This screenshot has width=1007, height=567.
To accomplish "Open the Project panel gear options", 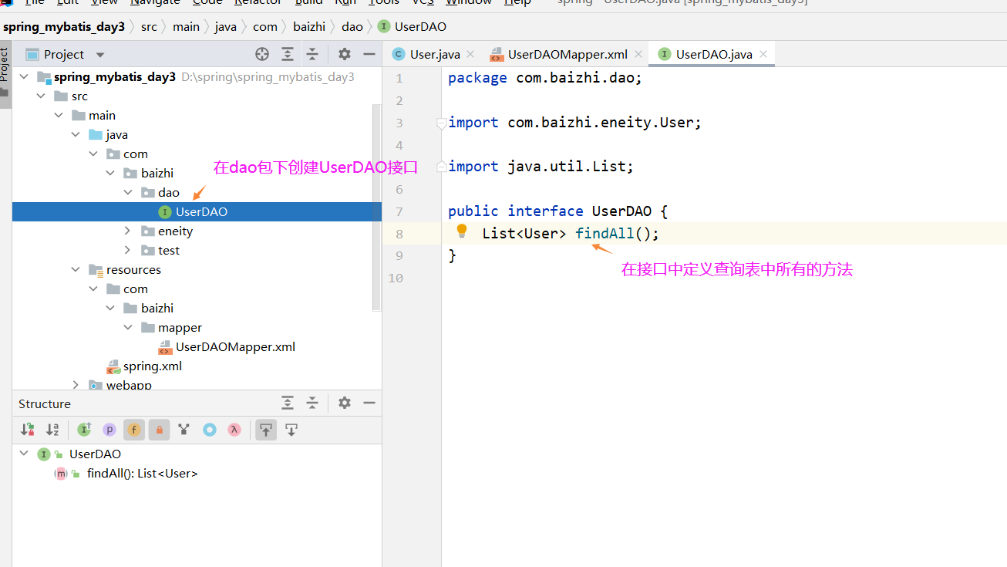I will click(345, 54).
